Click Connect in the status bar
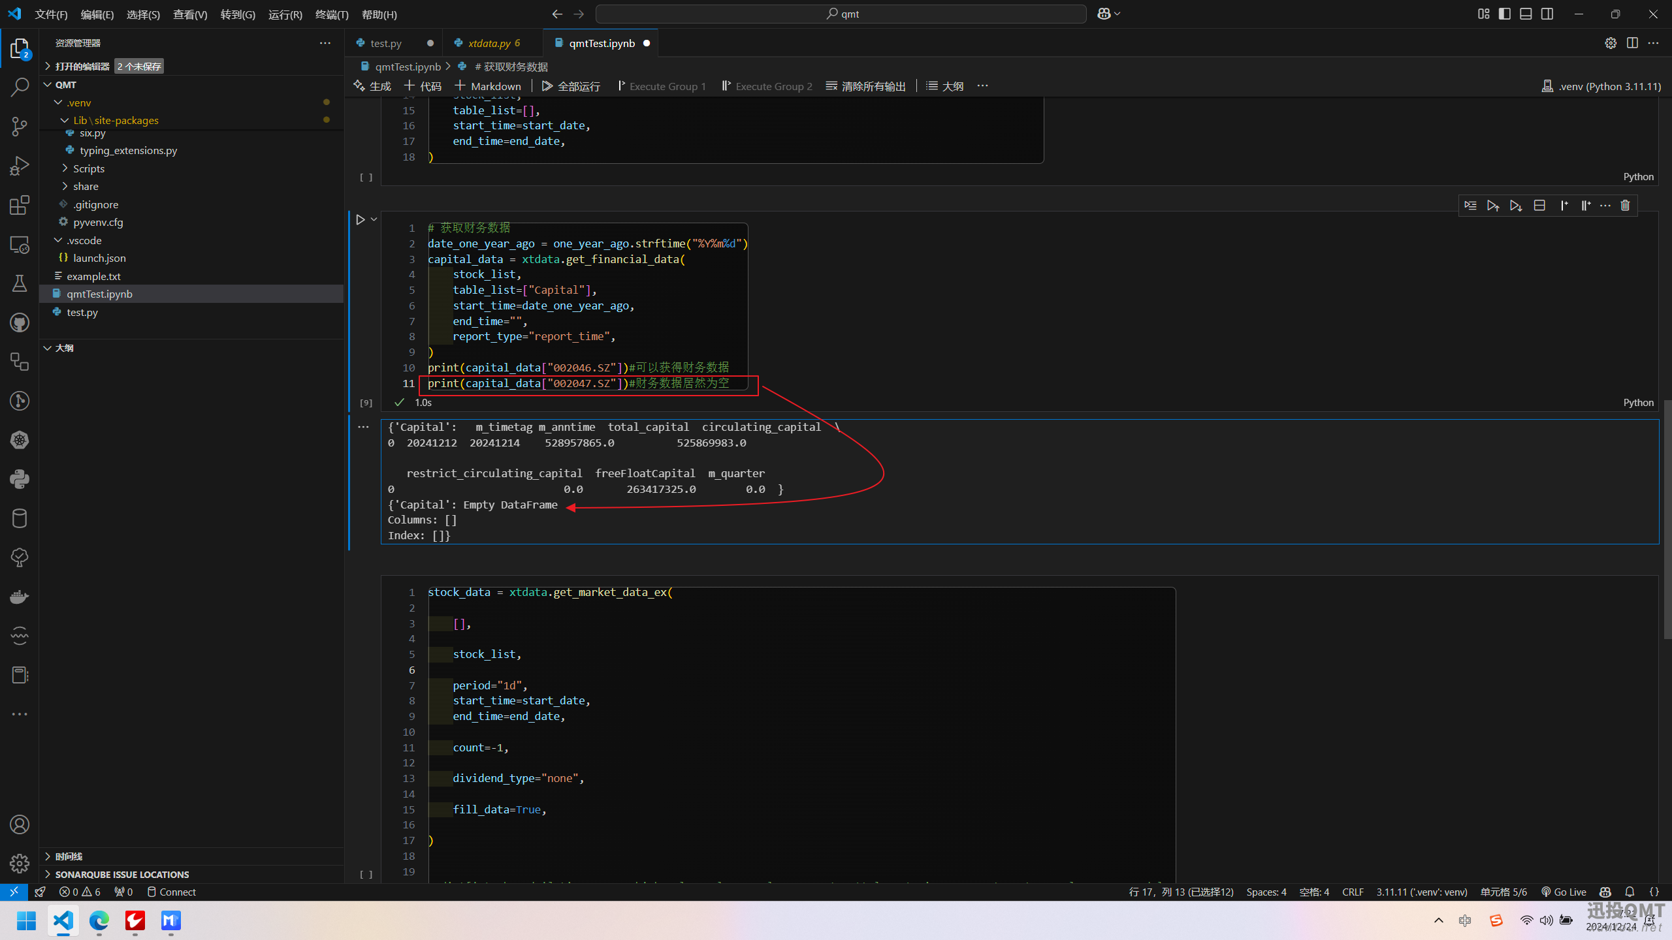 coord(171,892)
